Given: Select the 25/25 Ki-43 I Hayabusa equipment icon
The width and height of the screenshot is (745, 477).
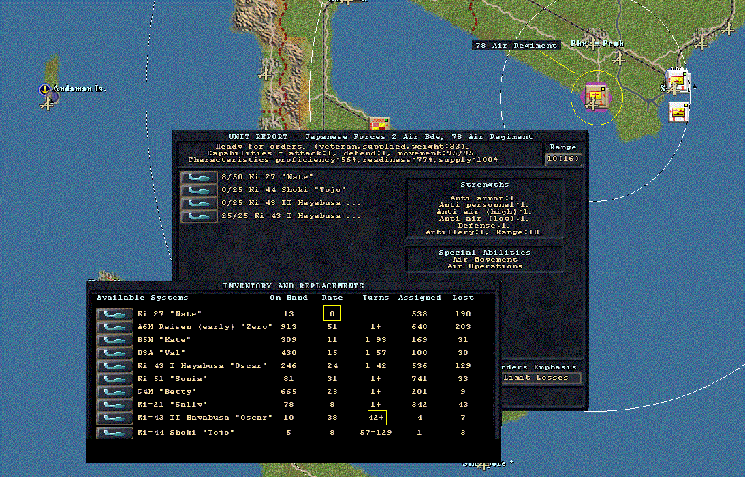Looking at the screenshot, I should pyautogui.click(x=199, y=217).
